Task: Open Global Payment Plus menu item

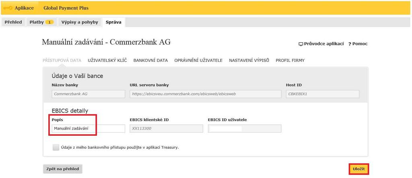Action: (x=66, y=8)
